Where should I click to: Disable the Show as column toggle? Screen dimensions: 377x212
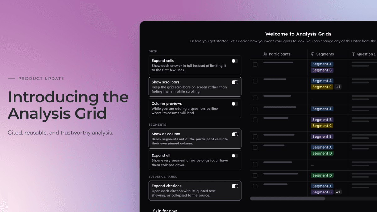tap(235, 134)
